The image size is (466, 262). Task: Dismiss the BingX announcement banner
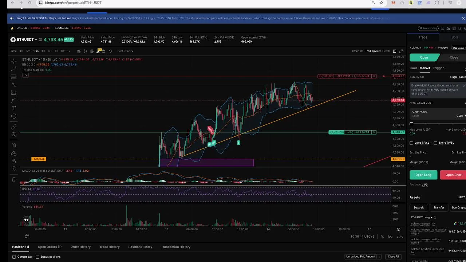[463, 18]
